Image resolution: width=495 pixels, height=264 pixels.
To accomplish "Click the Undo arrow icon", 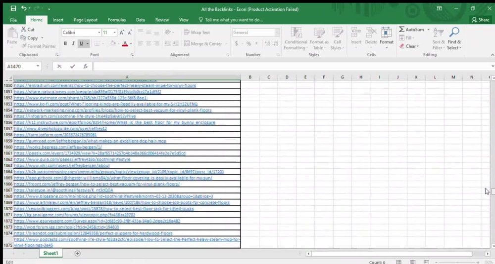I will point(24,8).
